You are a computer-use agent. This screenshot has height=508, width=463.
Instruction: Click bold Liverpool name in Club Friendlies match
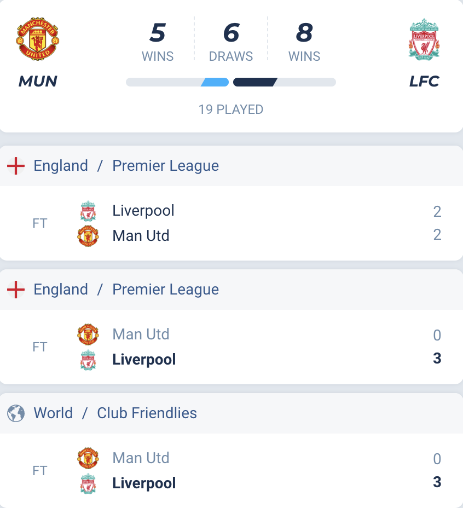point(144,483)
